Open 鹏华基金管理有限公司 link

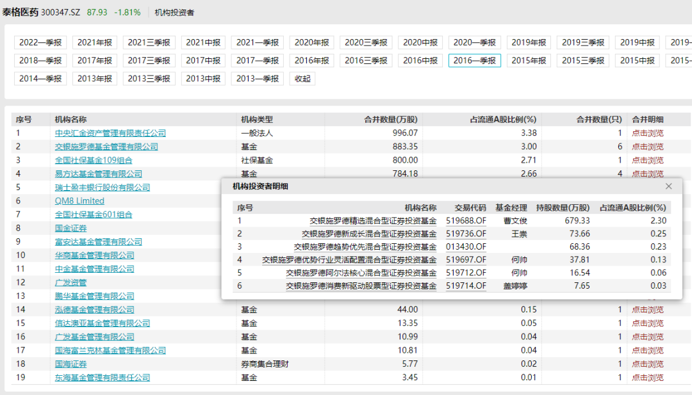94,296
